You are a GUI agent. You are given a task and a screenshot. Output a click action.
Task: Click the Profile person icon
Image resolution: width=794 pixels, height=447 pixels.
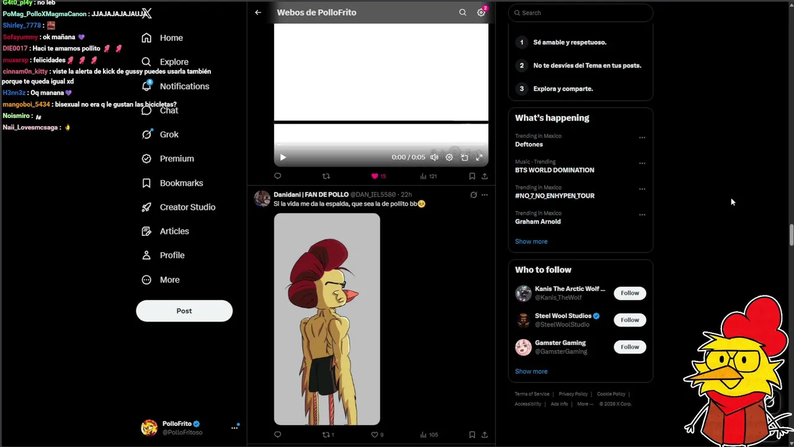click(146, 255)
